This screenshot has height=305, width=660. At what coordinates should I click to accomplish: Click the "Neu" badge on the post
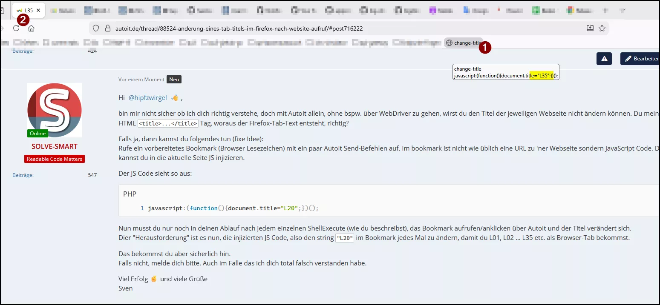[174, 80]
